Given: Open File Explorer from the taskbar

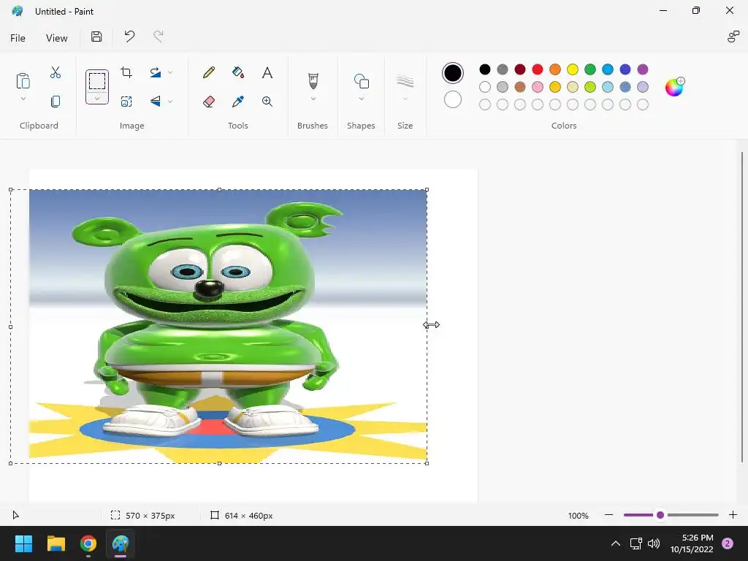Looking at the screenshot, I should pyautogui.click(x=56, y=543).
